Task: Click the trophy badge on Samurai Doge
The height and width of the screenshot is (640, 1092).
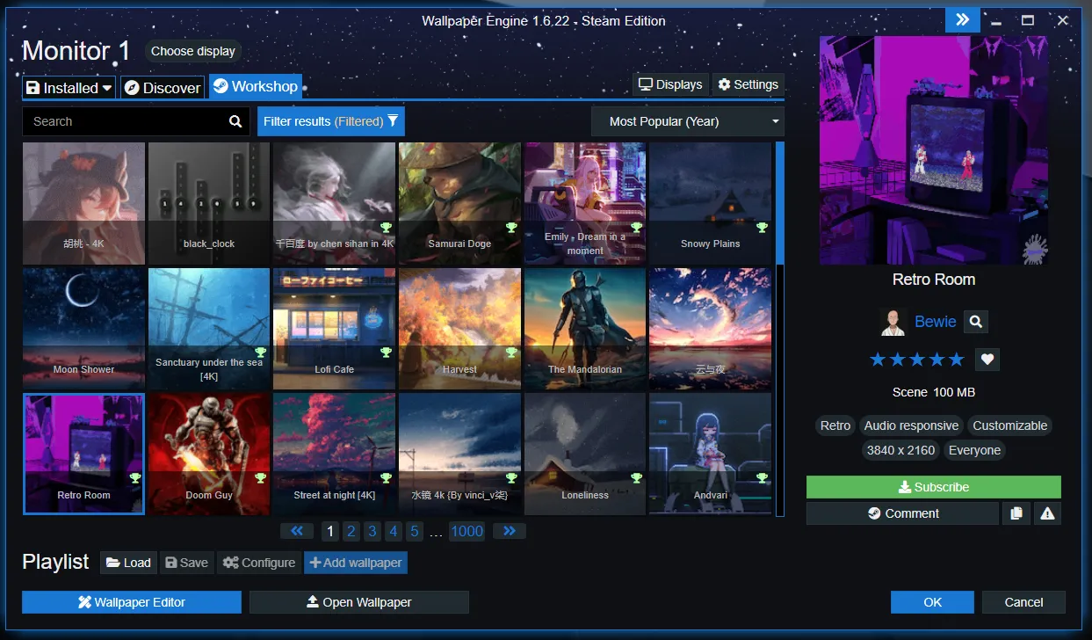Action: click(511, 228)
